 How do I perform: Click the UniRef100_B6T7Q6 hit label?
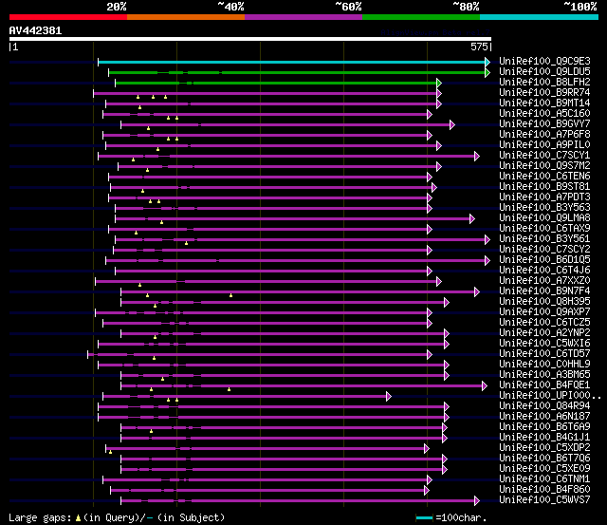(544, 459)
